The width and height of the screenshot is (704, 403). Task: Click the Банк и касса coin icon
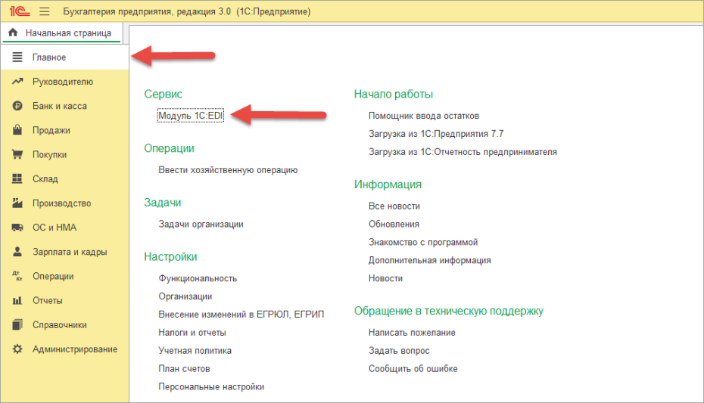pyautogui.click(x=17, y=106)
